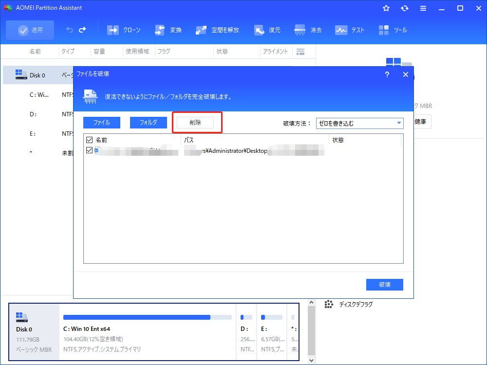Click the ディスクデフラグ disk defrag option
This screenshot has height=365, width=487.
pyautogui.click(x=356, y=305)
